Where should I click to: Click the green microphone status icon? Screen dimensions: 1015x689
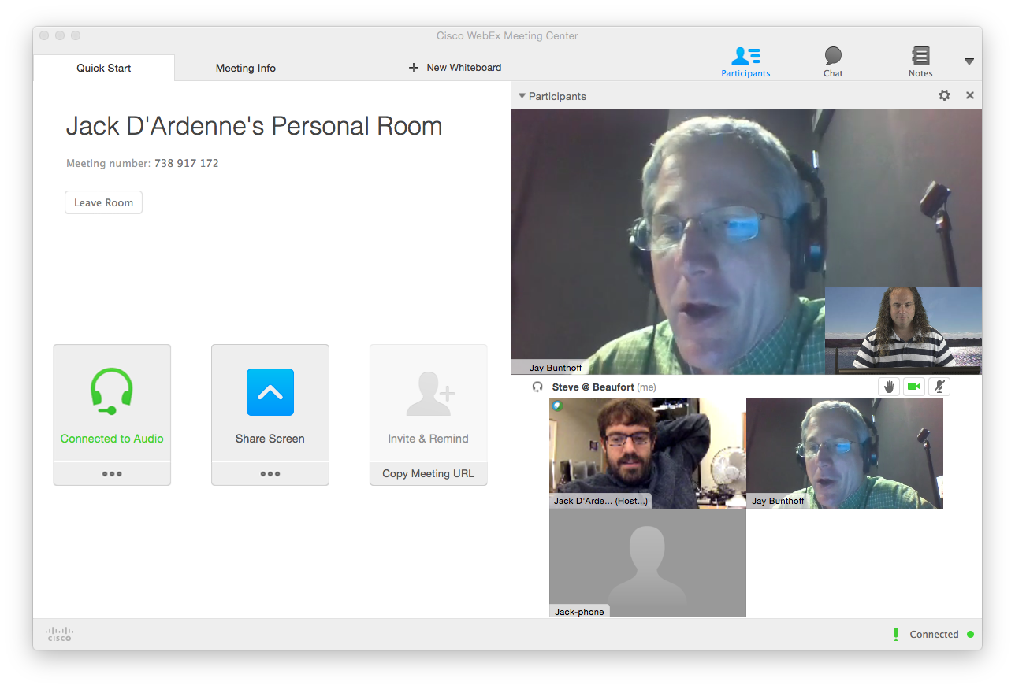pos(896,634)
